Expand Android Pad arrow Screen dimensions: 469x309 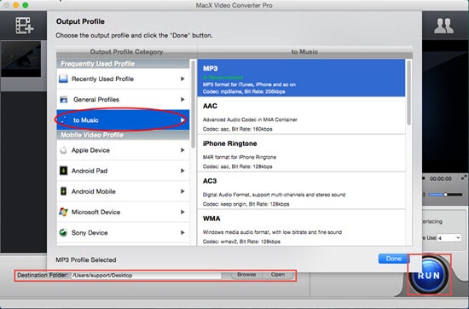pyautogui.click(x=182, y=171)
